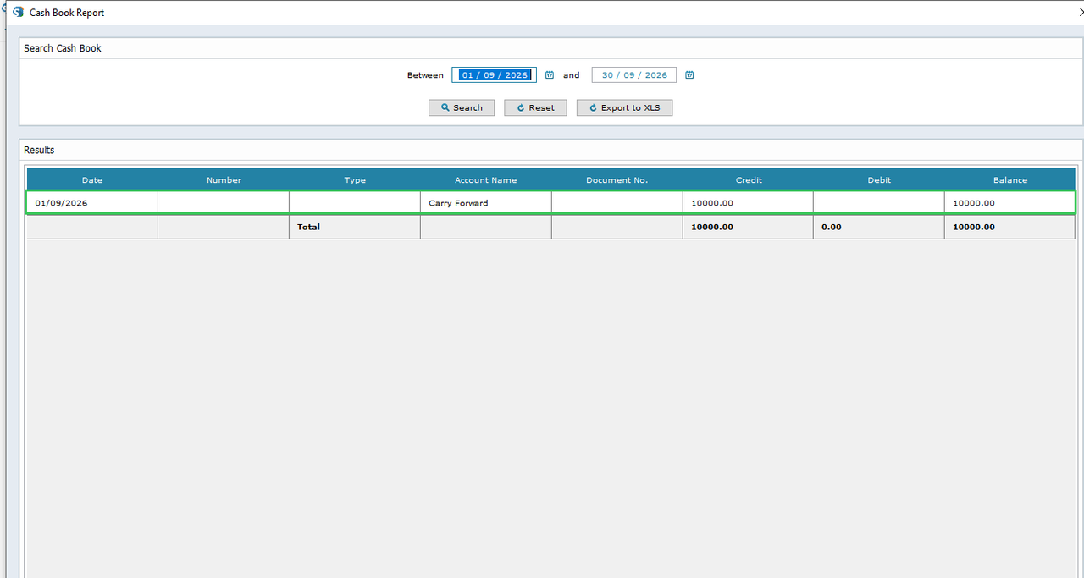Viewport: 1084px width, 578px height.
Task: Click the Cash Book Report window title
Action: coord(67,13)
